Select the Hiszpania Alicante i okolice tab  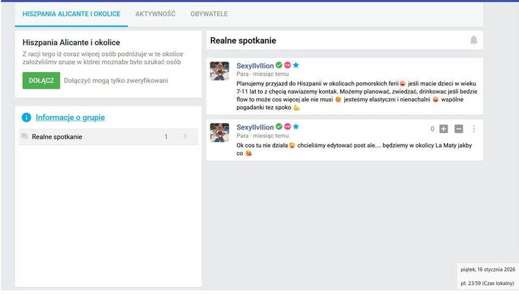pyautogui.click(x=71, y=14)
